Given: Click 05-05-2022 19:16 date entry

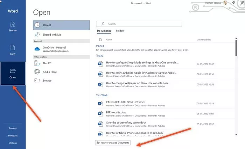Looking at the screenshot, I should pos(205,104).
